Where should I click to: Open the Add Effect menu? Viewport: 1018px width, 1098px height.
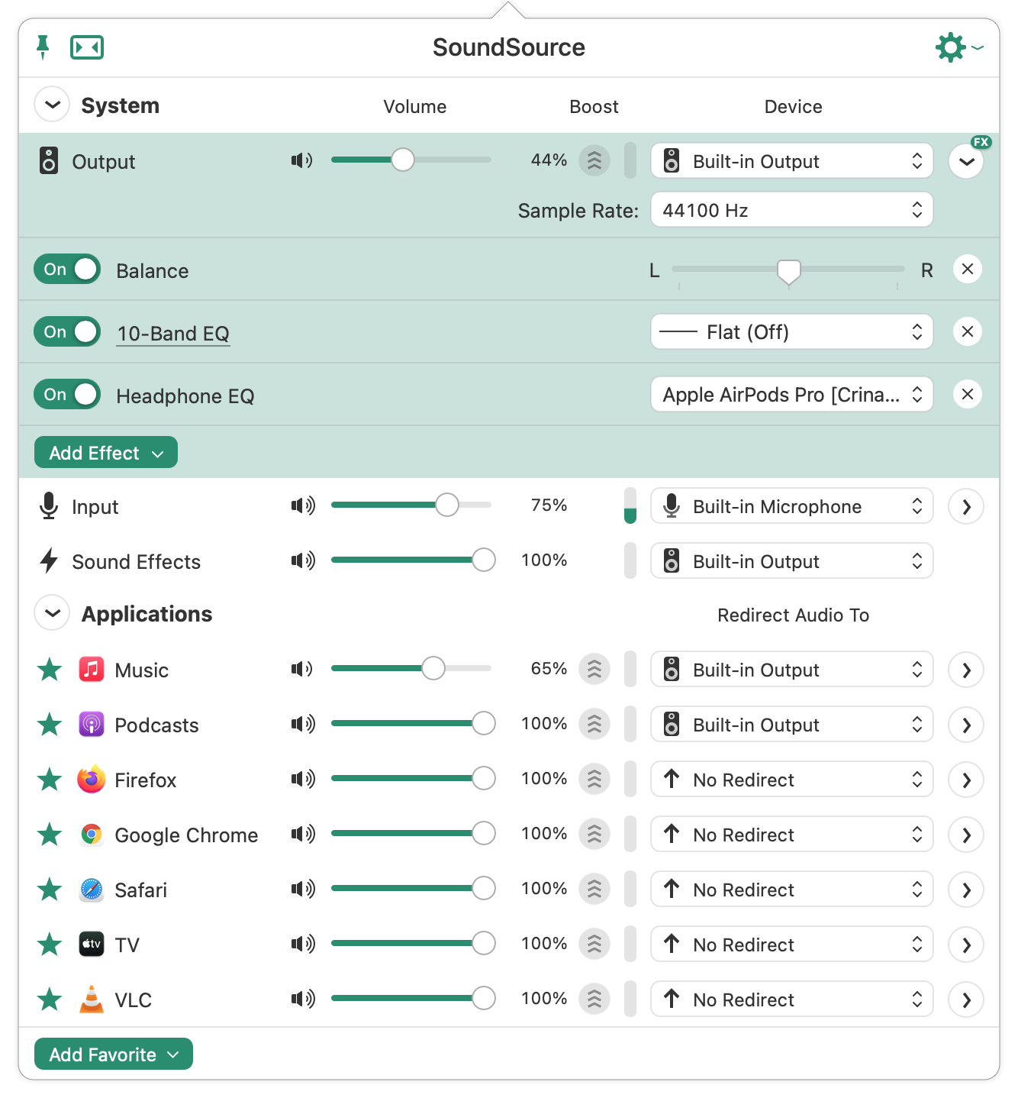(106, 453)
